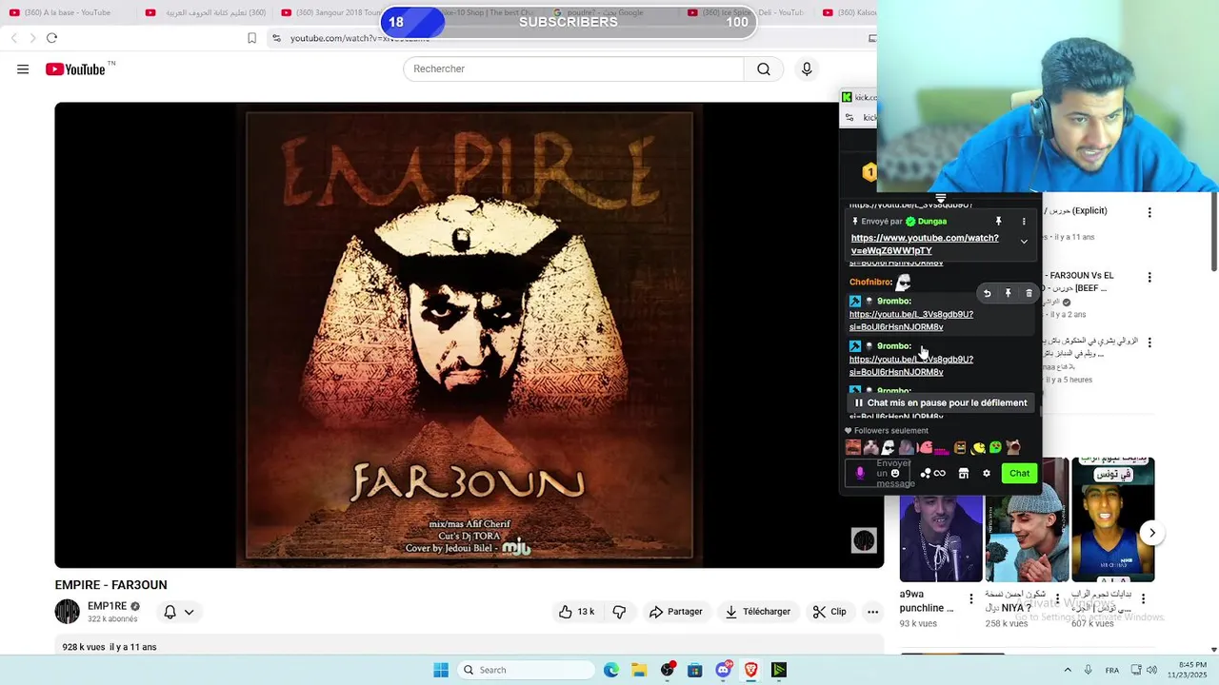This screenshot has width=1219, height=685.
Task: Open the a9wa punchline short thumbnail
Action: click(x=941, y=519)
